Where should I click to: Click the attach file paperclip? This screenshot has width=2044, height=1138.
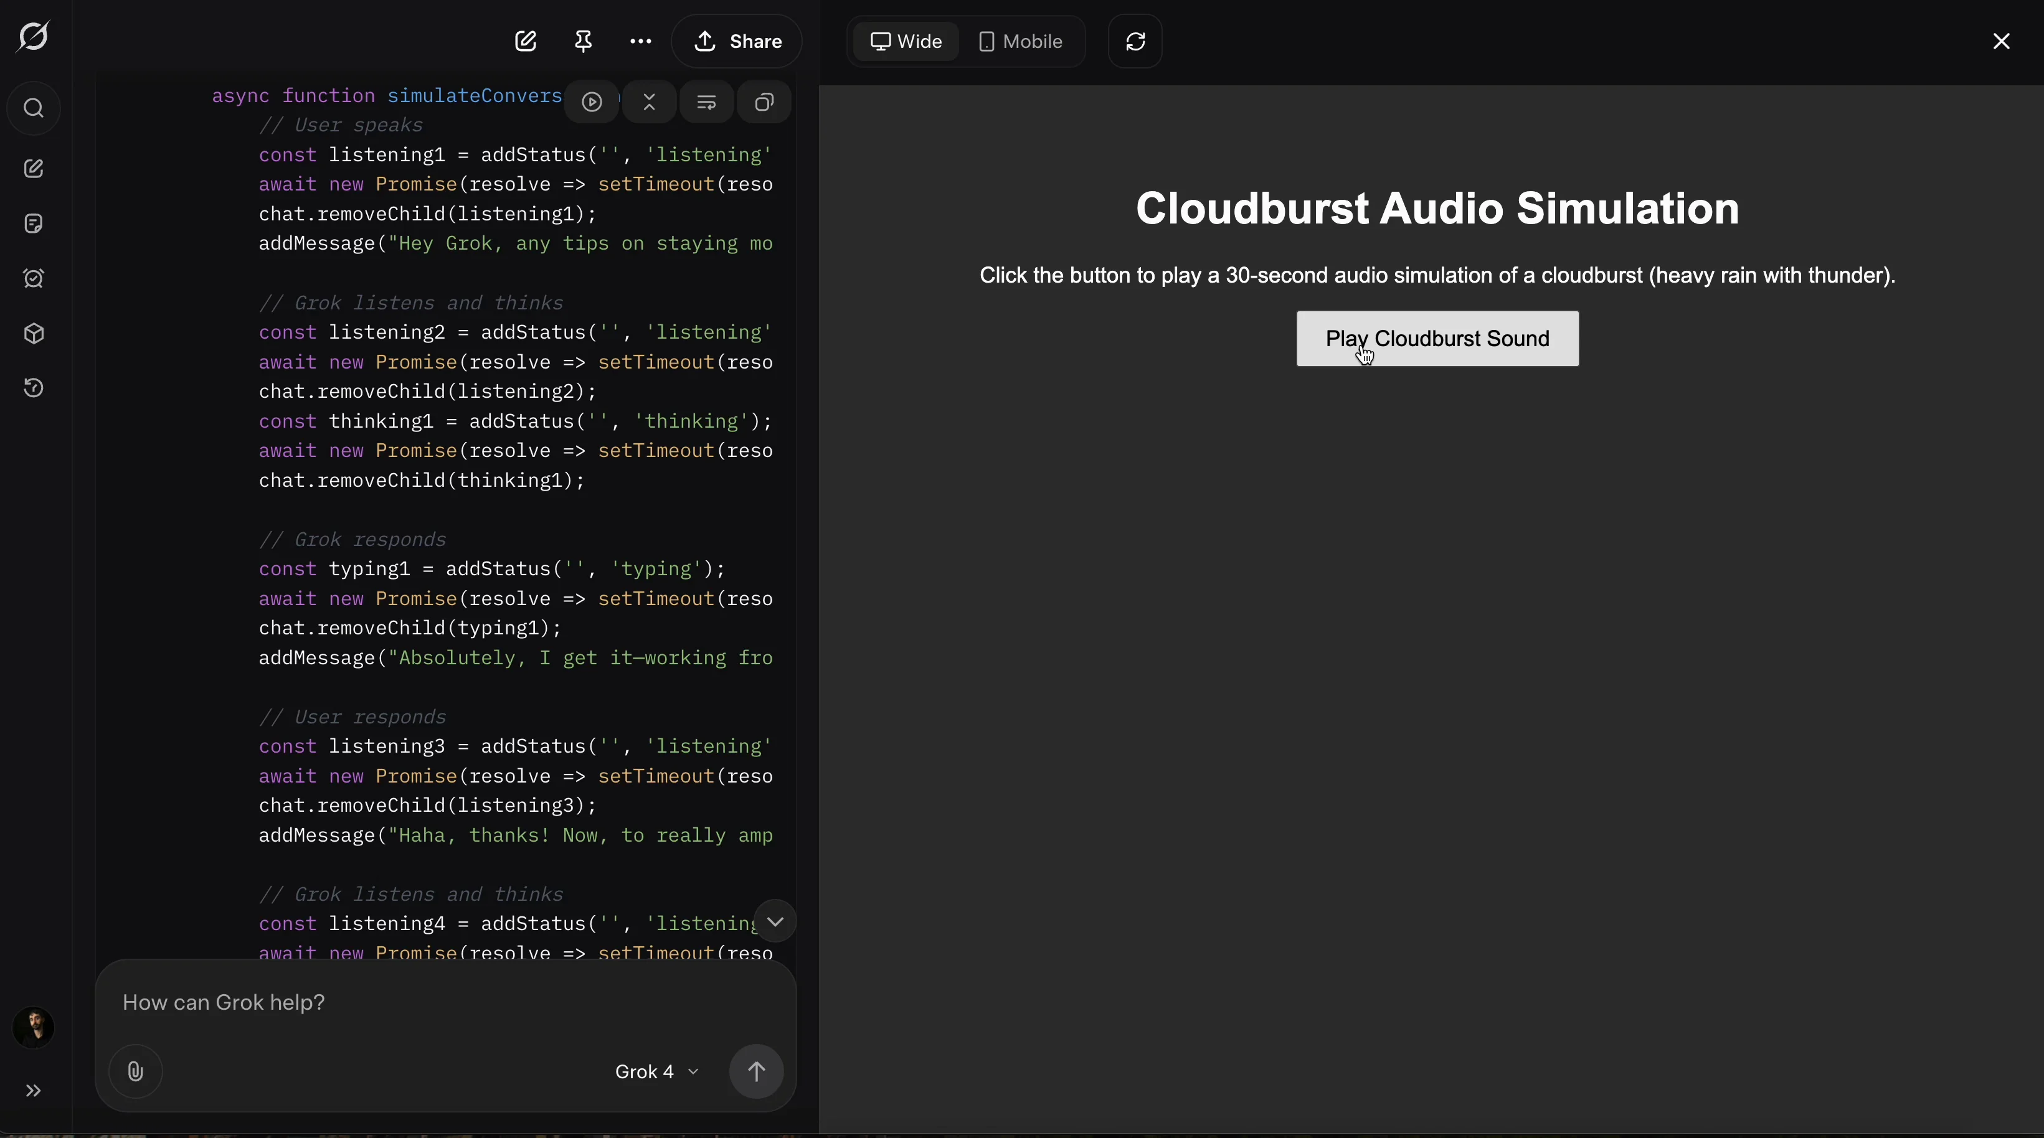click(136, 1071)
